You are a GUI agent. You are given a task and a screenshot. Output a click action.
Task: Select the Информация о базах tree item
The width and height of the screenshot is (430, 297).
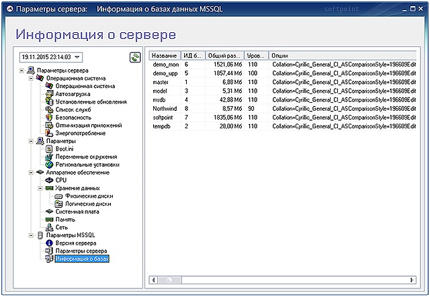pos(82,259)
